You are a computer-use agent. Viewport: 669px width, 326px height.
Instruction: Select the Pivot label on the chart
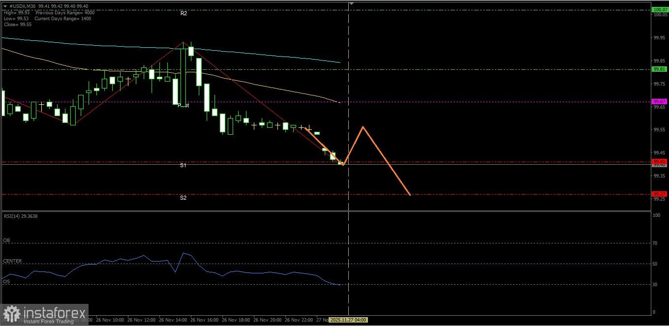coord(184,105)
